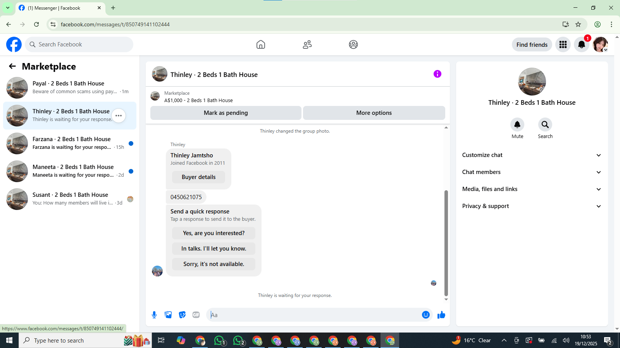
Task: Expand Privacy & support section
Action: coord(532,206)
